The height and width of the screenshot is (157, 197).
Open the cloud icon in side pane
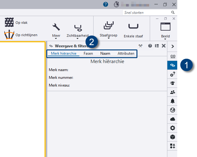(x=172, y=119)
